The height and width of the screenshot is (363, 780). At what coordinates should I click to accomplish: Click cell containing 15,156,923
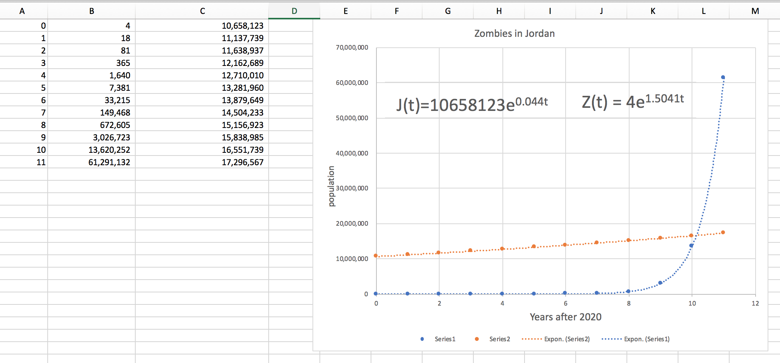(x=202, y=125)
